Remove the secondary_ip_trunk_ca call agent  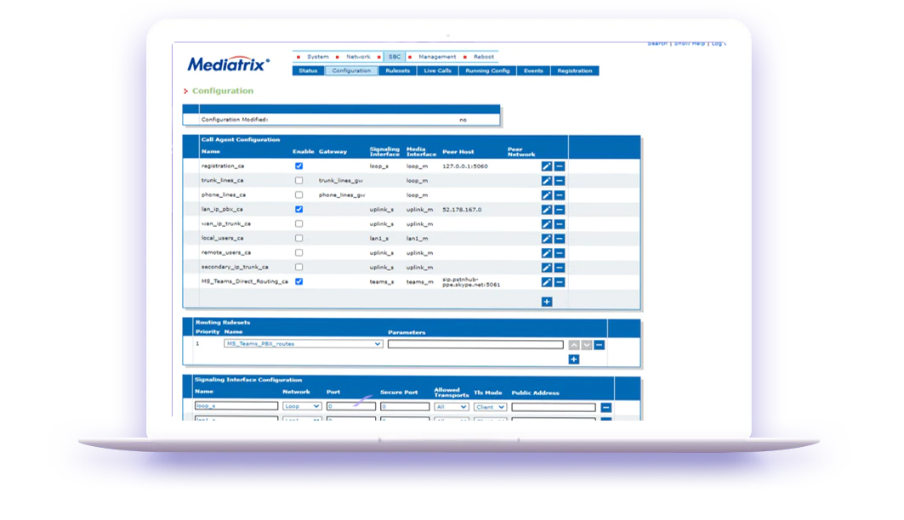pos(560,267)
